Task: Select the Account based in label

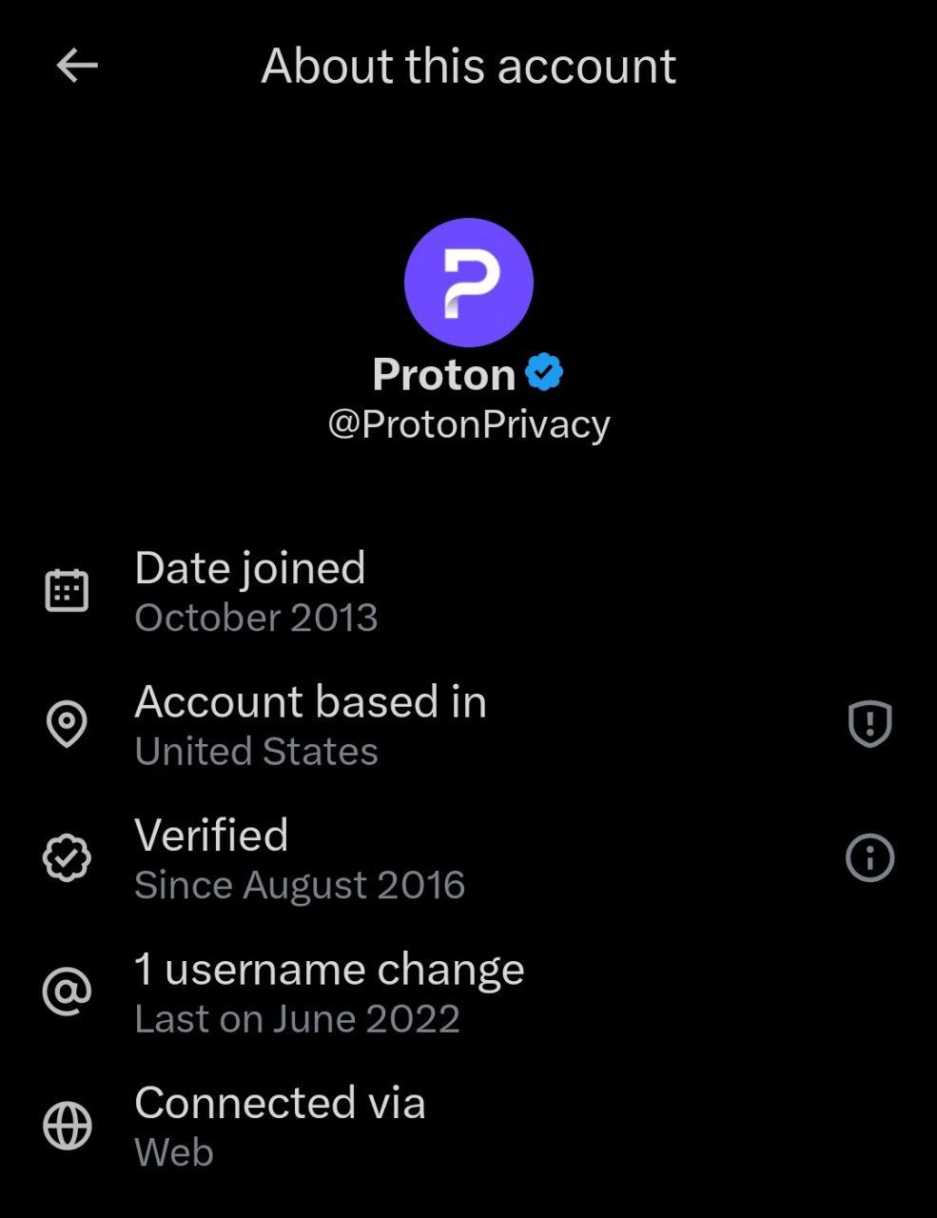Action: tap(310, 702)
